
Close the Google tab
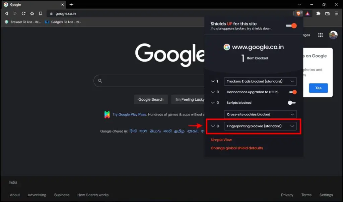(63, 5)
